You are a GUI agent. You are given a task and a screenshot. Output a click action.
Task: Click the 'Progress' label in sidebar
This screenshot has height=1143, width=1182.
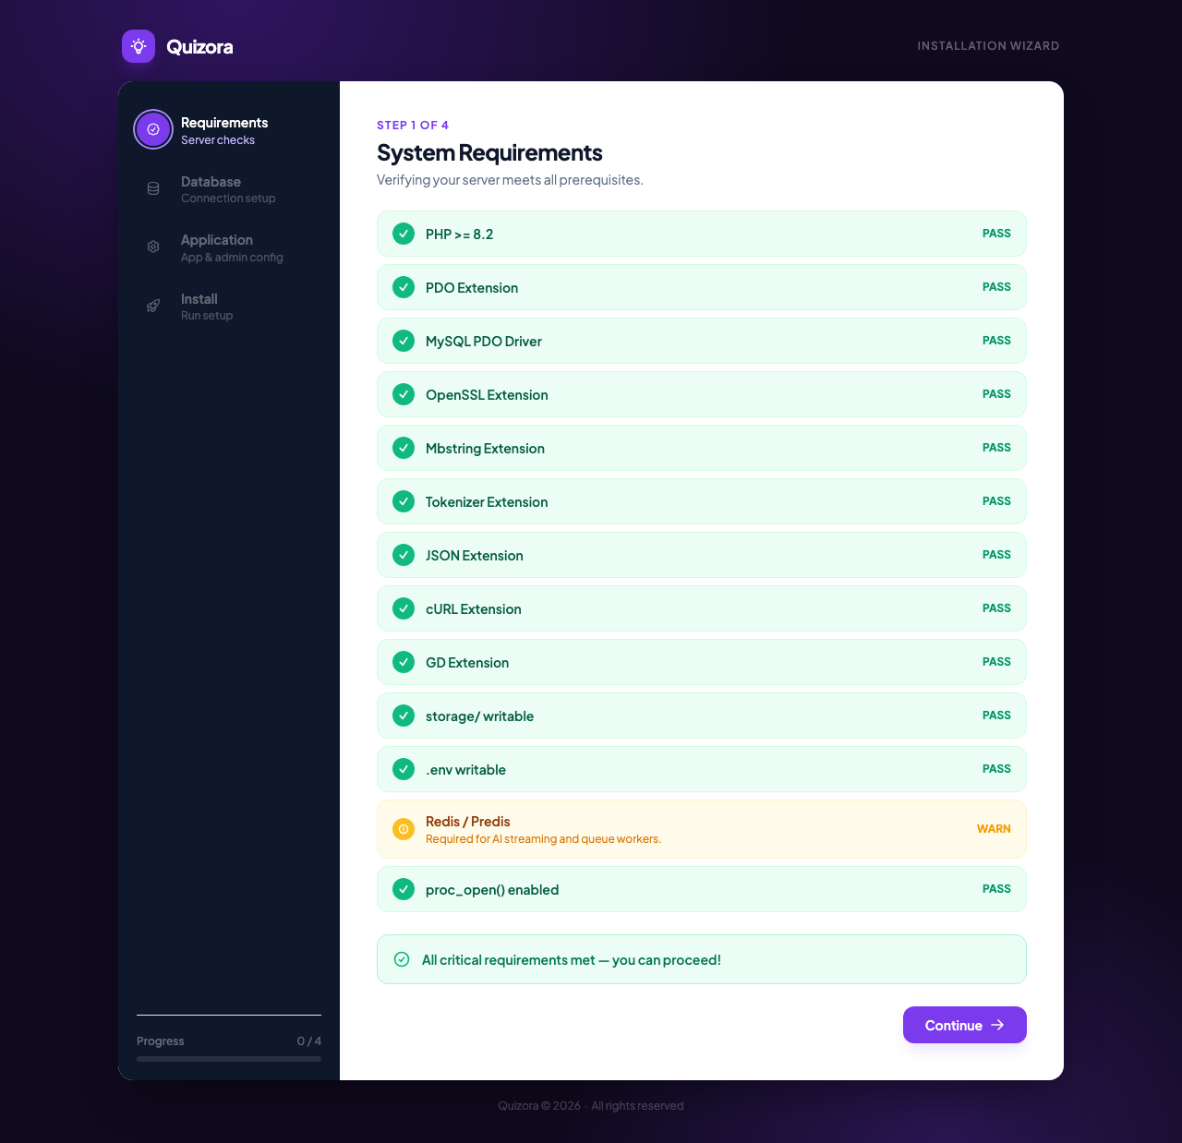[161, 1041]
